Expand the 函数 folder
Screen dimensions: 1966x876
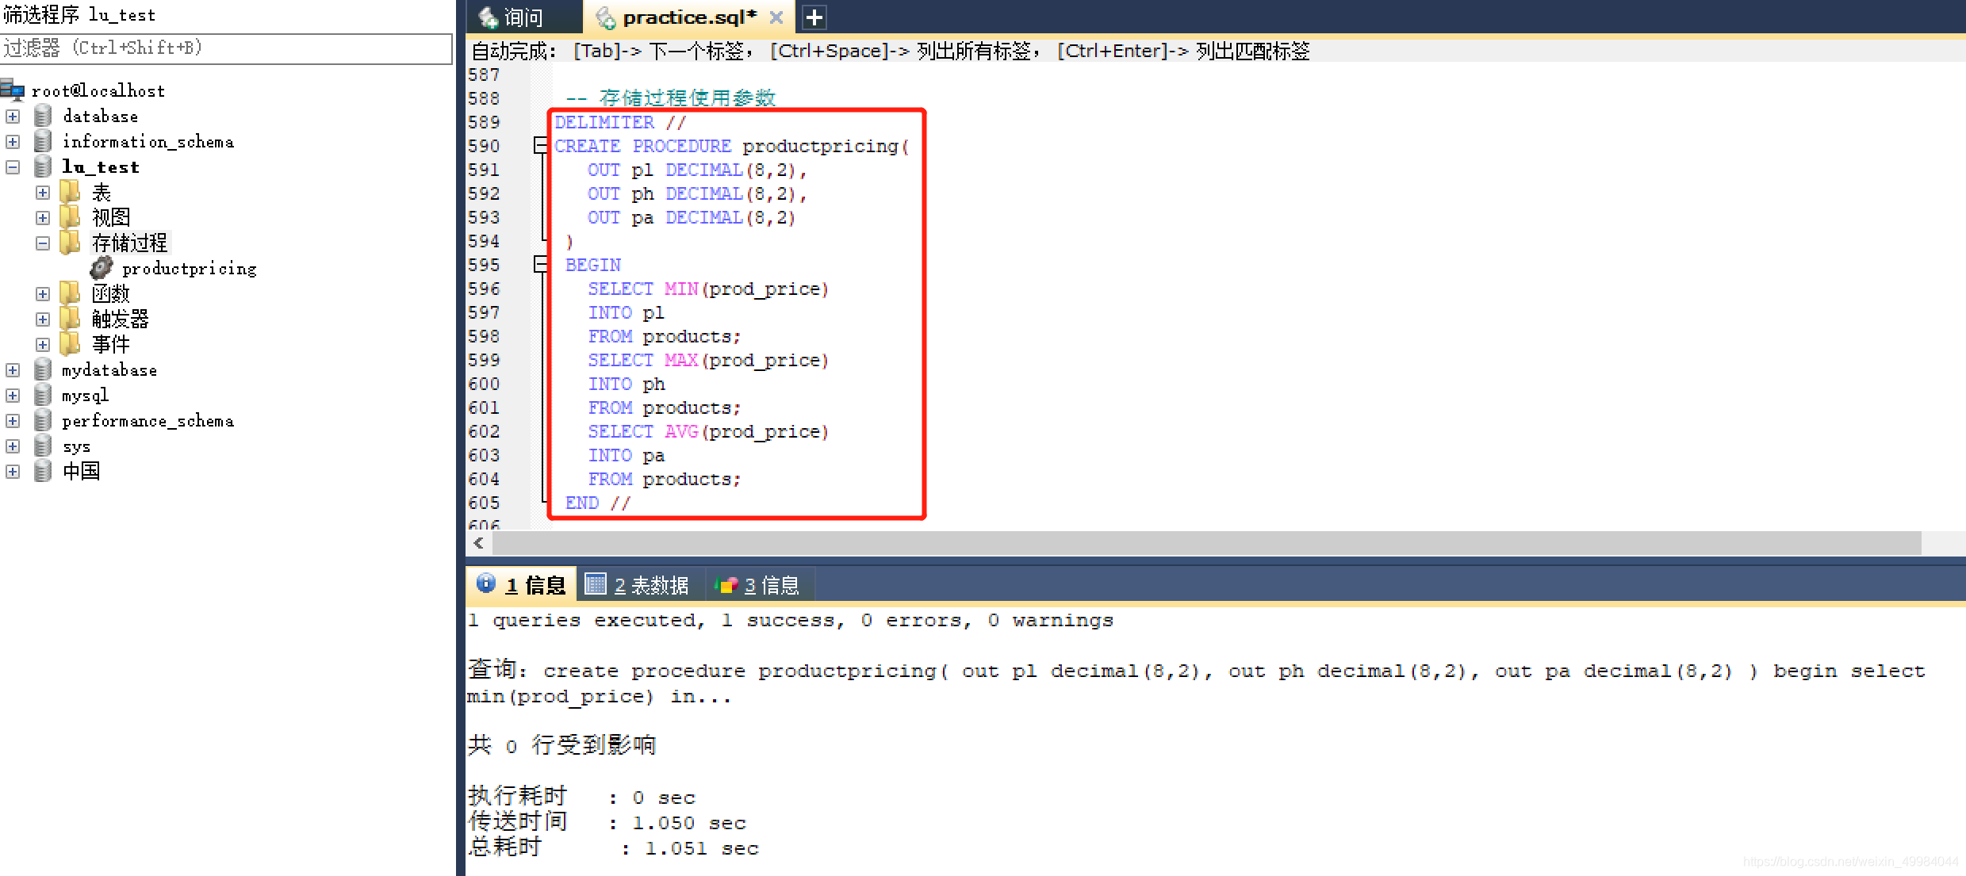coord(43,294)
